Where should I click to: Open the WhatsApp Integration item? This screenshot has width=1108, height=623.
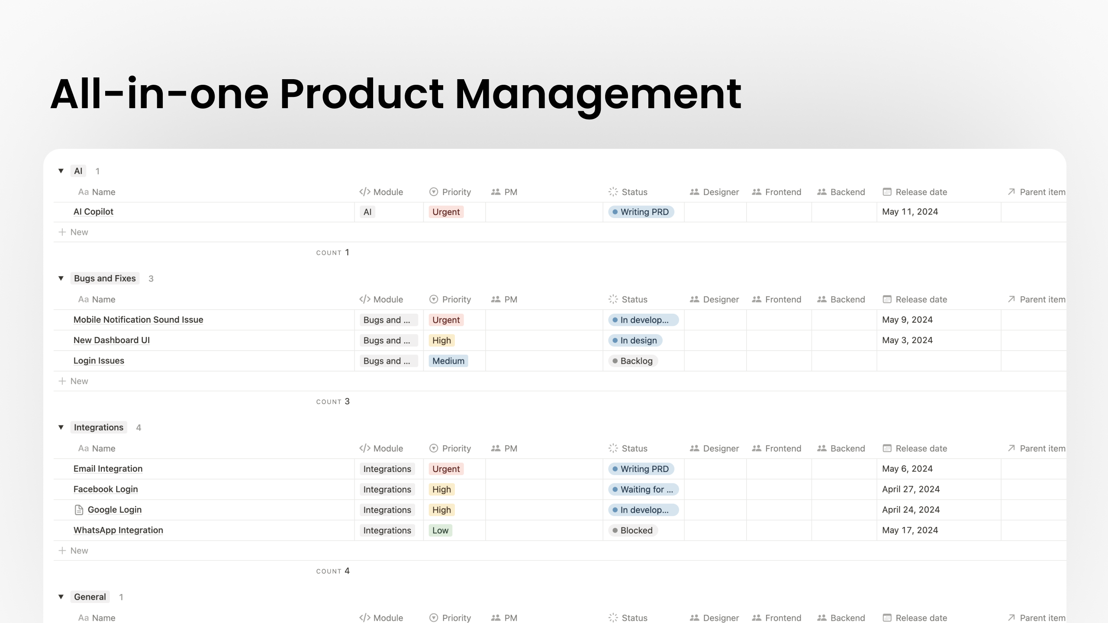118,530
